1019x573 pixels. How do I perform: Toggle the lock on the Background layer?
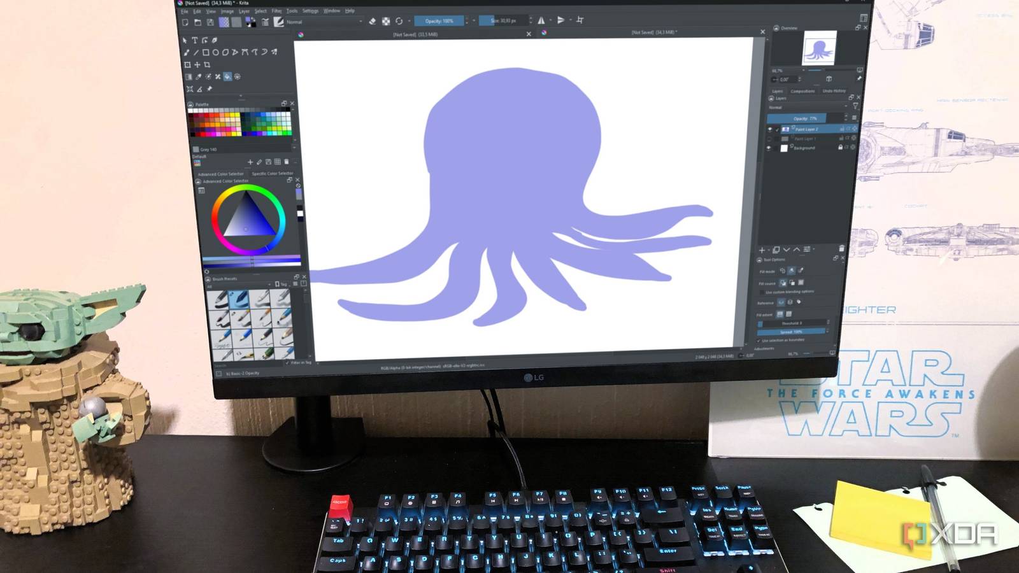tap(840, 147)
